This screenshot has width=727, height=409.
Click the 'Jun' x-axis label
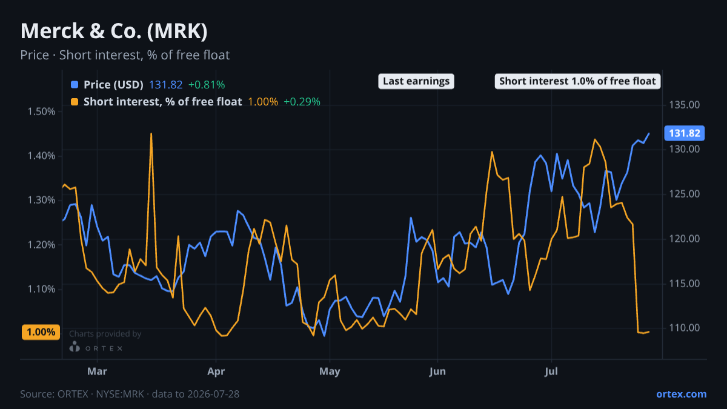coord(437,370)
